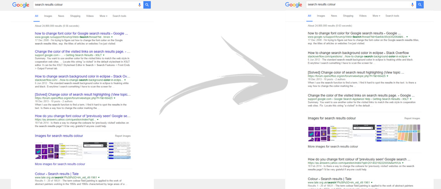Expand arrow after 'Getting Search Results › XSLT', left page

coord(103,56)
